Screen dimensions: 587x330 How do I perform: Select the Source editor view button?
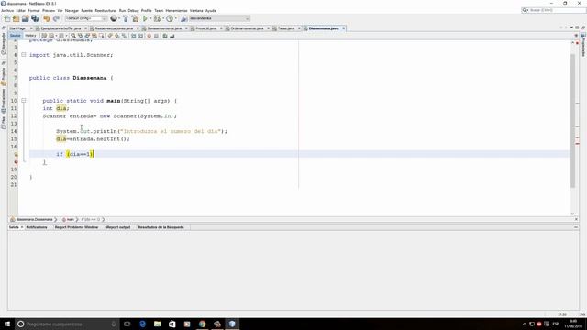(16, 36)
